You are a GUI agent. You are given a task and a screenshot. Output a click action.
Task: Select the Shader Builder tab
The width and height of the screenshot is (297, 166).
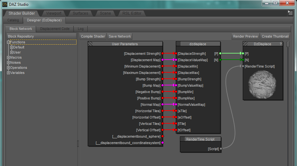click(x=22, y=13)
